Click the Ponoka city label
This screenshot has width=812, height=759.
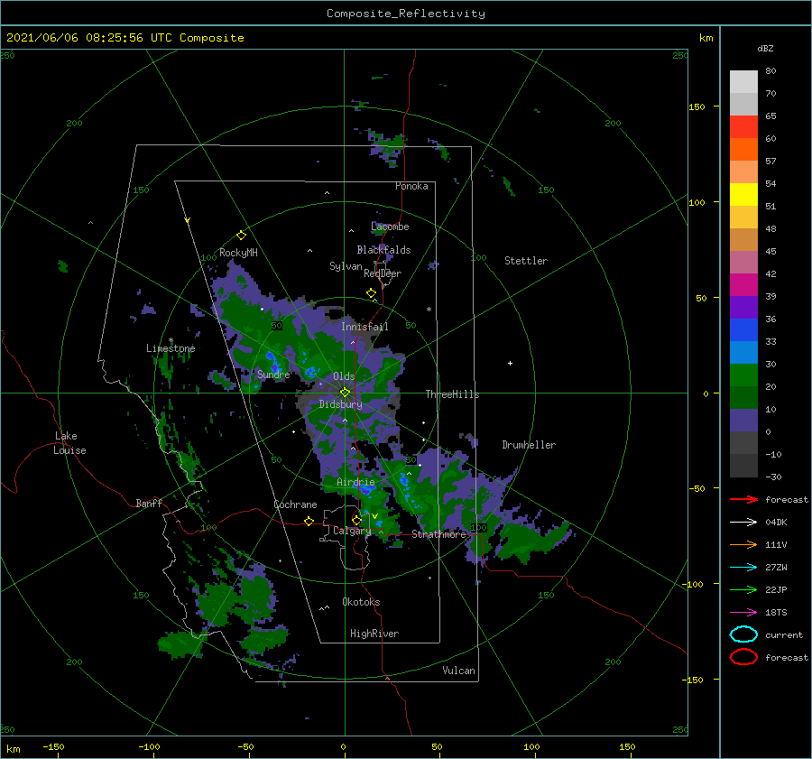[x=411, y=186]
